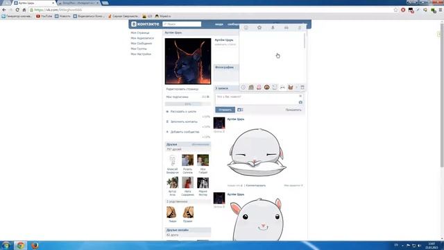Select the pink cupcake sticker pack

point(259,87)
